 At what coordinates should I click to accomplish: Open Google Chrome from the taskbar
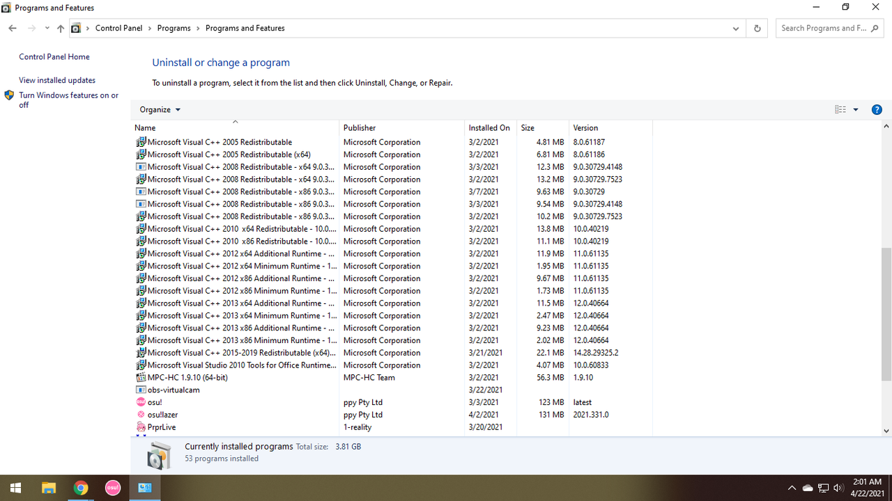click(x=81, y=488)
